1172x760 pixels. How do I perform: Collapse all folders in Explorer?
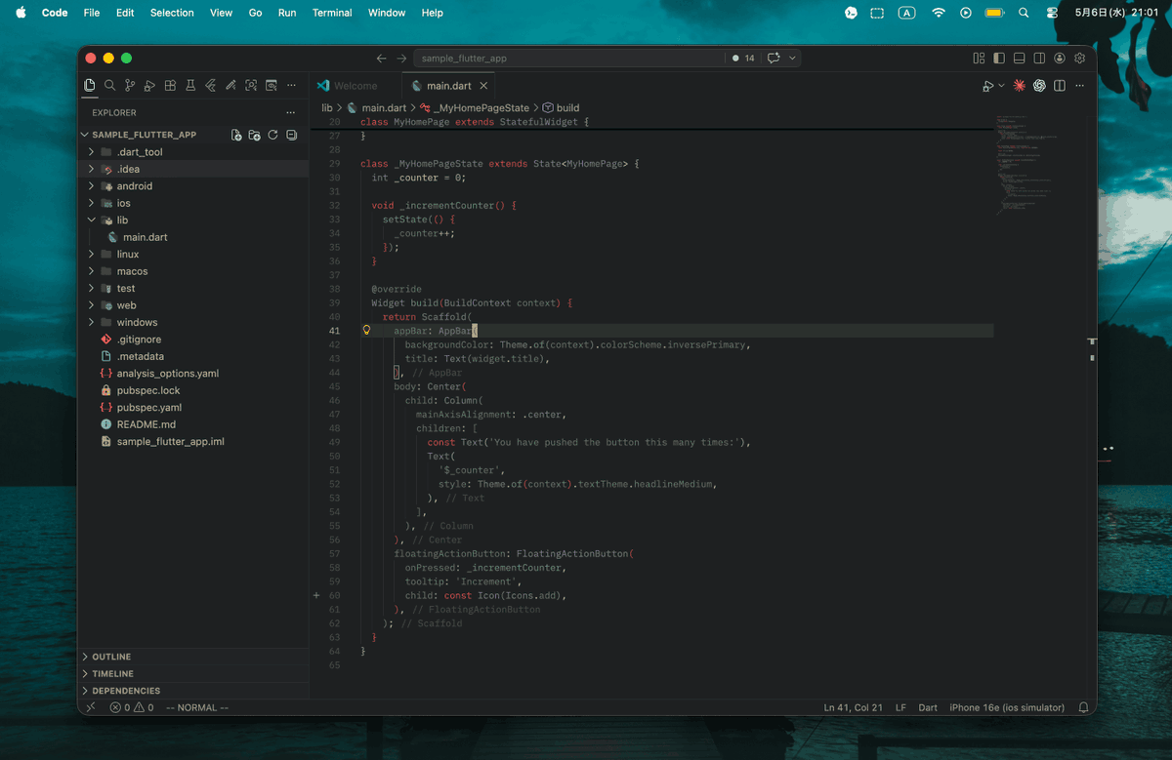coord(291,135)
